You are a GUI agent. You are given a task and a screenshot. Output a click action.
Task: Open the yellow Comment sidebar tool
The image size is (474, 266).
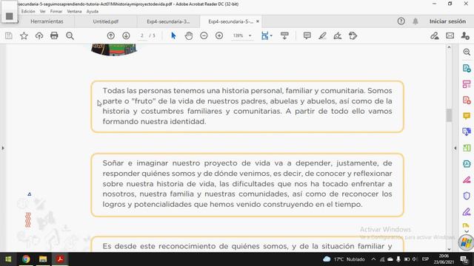point(467,116)
